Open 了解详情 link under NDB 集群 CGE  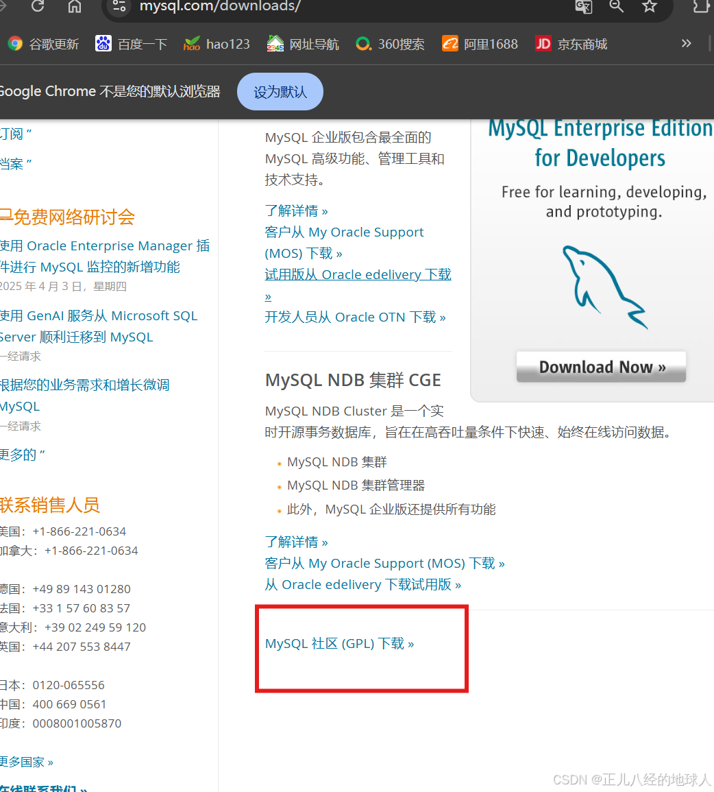[296, 542]
